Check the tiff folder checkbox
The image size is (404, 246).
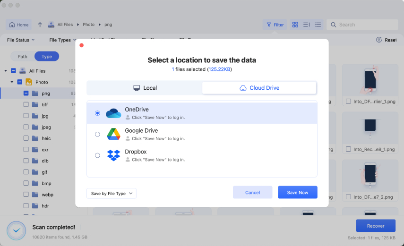click(26, 105)
